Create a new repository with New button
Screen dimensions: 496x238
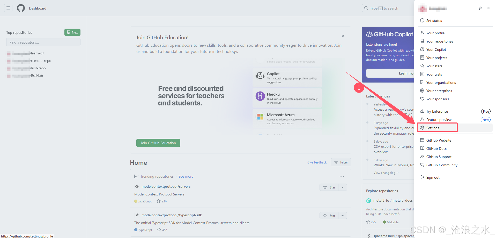coord(72,32)
